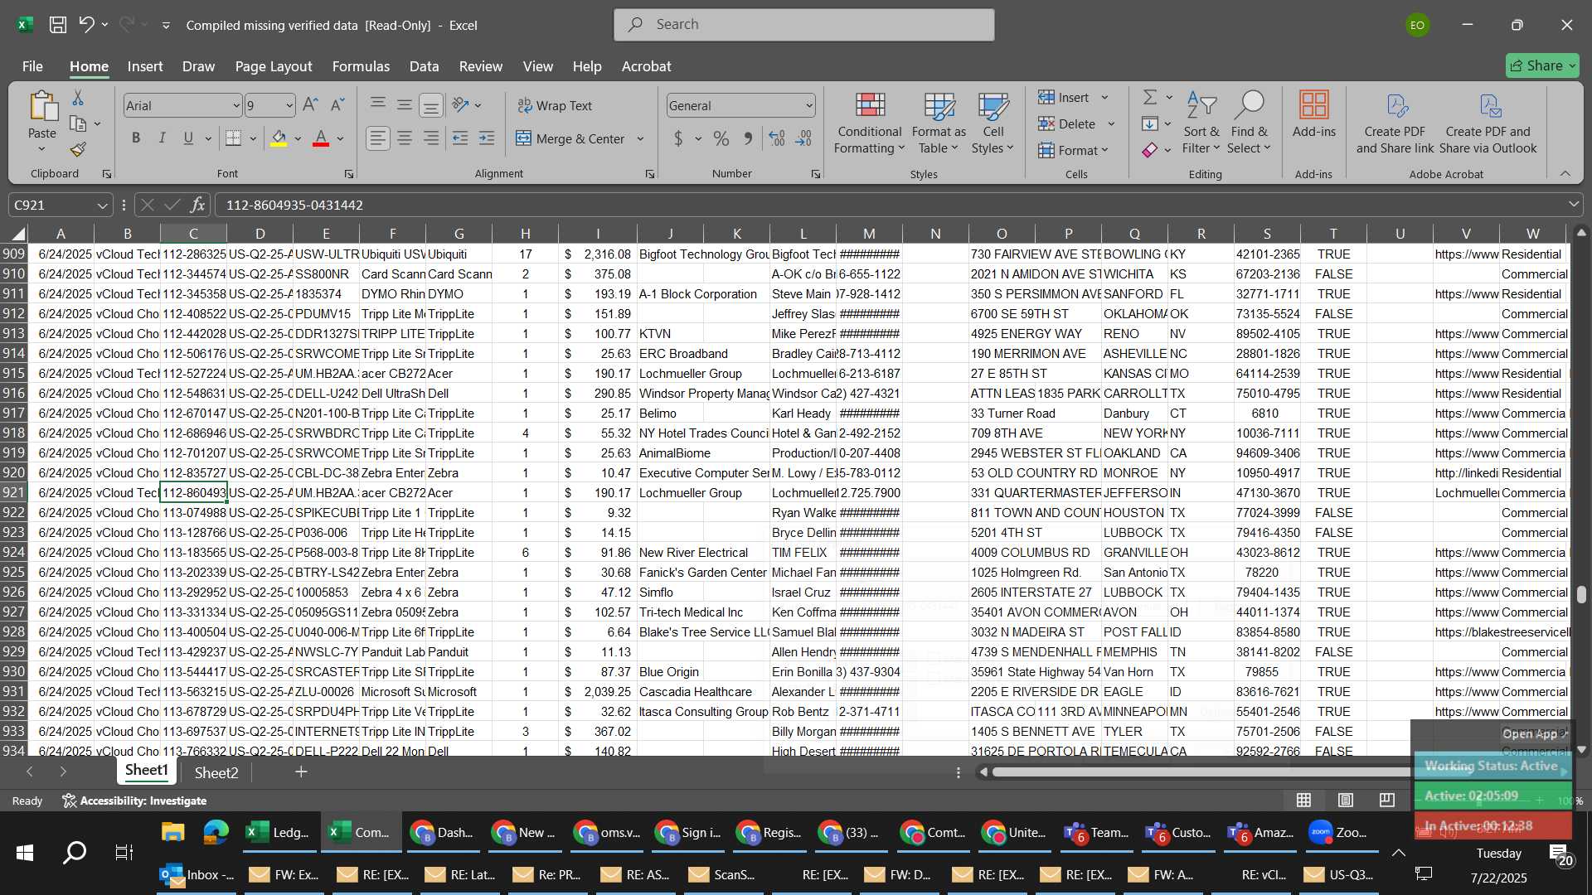
Task: Toggle Underline formatting
Action: pos(189,138)
